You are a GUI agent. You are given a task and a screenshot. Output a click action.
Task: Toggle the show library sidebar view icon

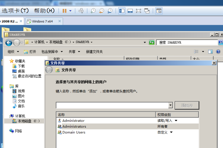tap(122, 11)
